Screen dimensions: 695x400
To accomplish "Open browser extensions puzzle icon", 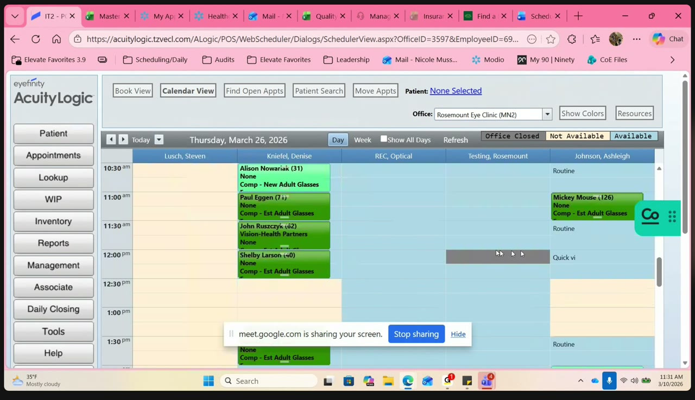I will [x=572, y=39].
